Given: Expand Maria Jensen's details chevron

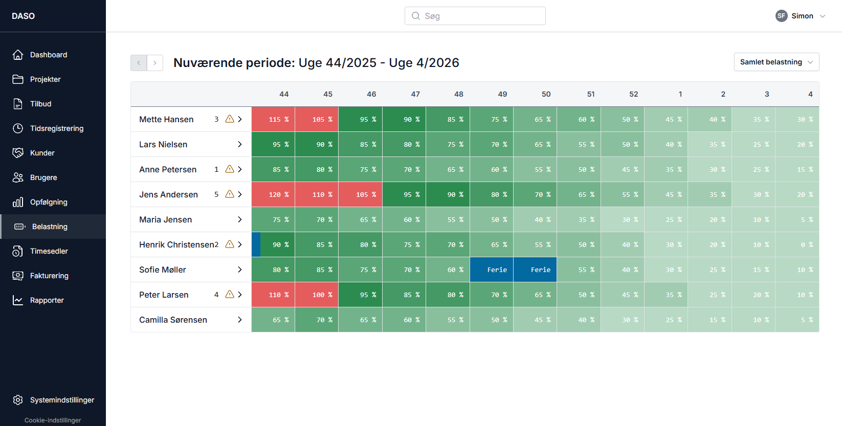Looking at the screenshot, I should pyautogui.click(x=239, y=219).
